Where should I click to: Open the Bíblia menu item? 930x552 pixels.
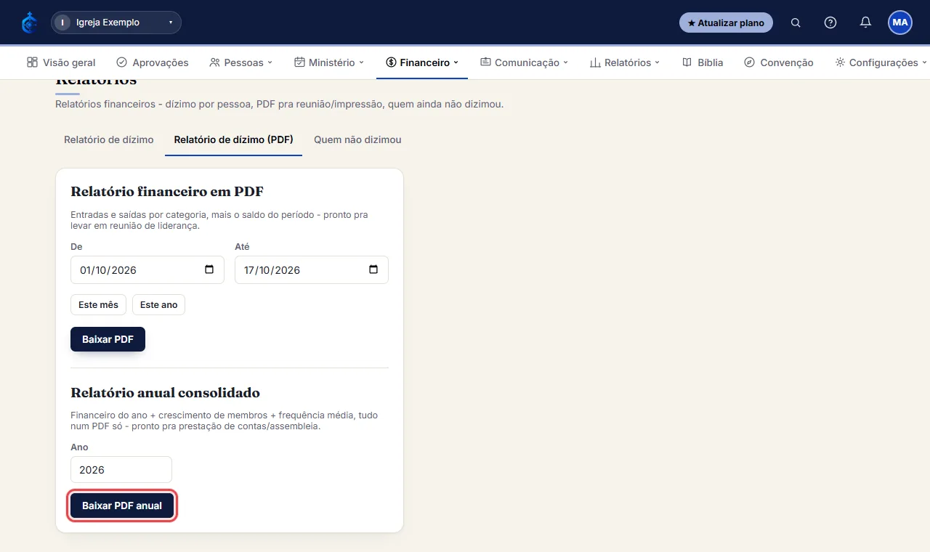coord(703,62)
